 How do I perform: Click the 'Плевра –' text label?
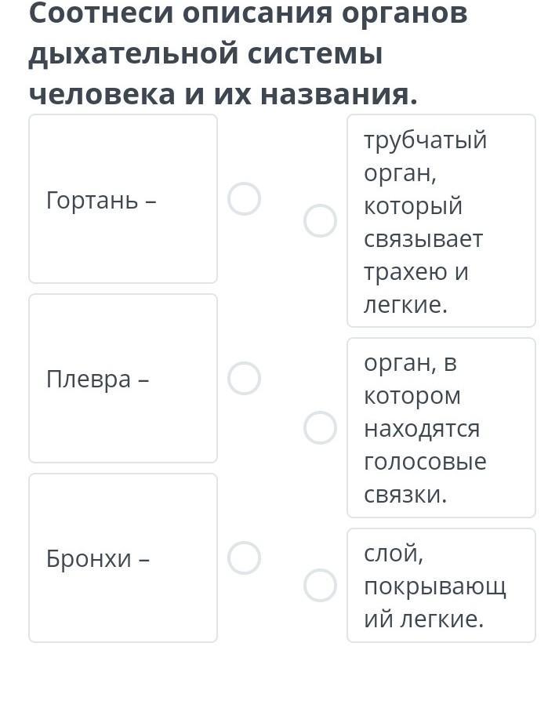point(97,379)
